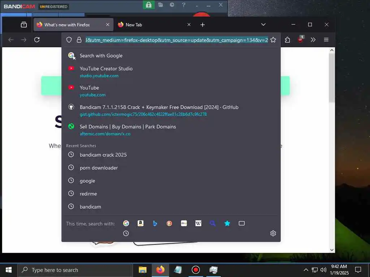The width and height of the screenshot is (370, 277).
Task: Select recent search porn downloader
Action: 171,168
